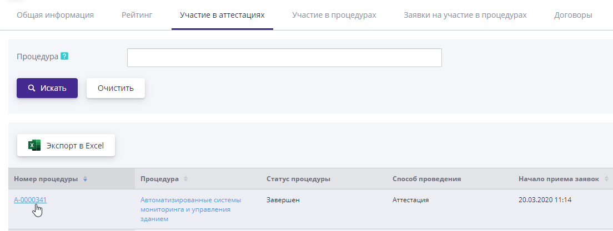Screen dimensions: 613x231
Task: Open the Общая информация tab
Action: (55, 15)
